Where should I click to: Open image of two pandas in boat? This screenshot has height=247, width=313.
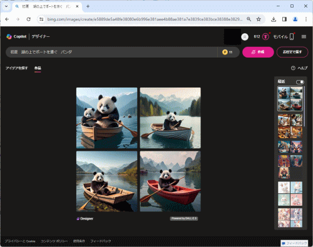pos(107,118)
